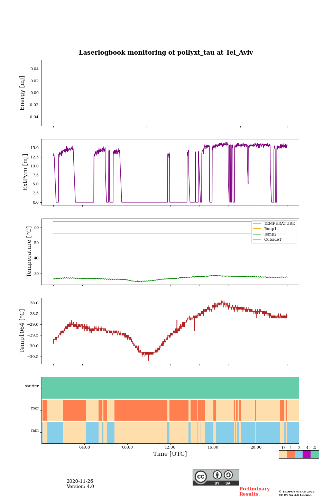The height and width of the screenshot is (498, 332).
Task: Click the 'Temp1064 [°C]' axis label
Action: pyautogui.click(x=22, y=331)
